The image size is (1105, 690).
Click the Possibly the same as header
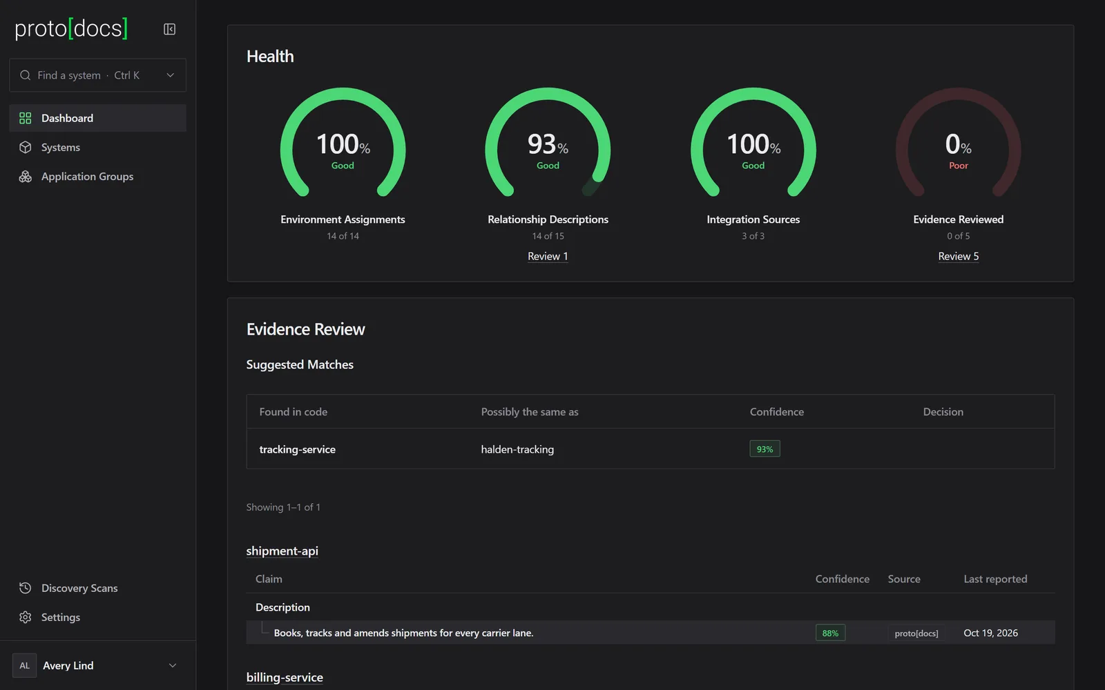coord(530,412)
